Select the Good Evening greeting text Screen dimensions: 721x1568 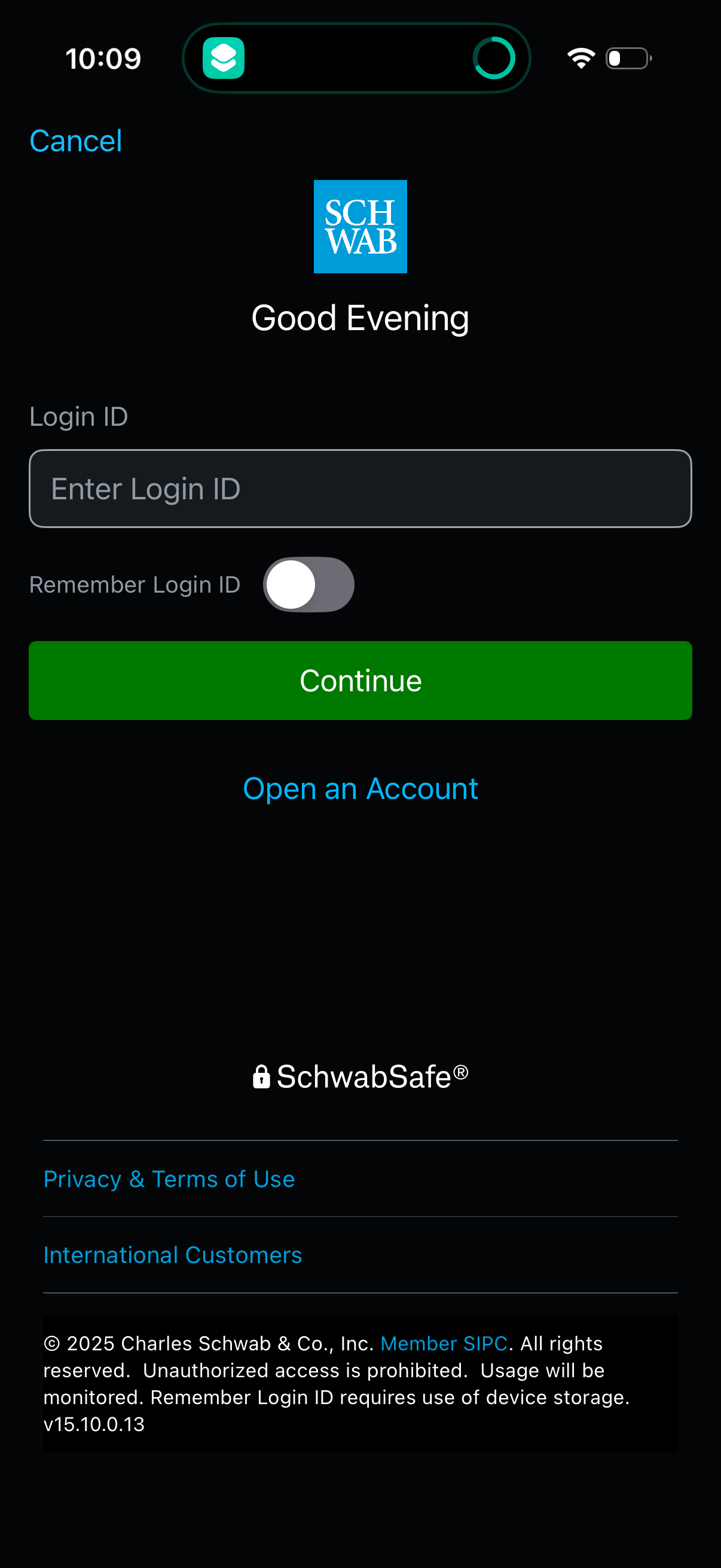click(360, 317)
